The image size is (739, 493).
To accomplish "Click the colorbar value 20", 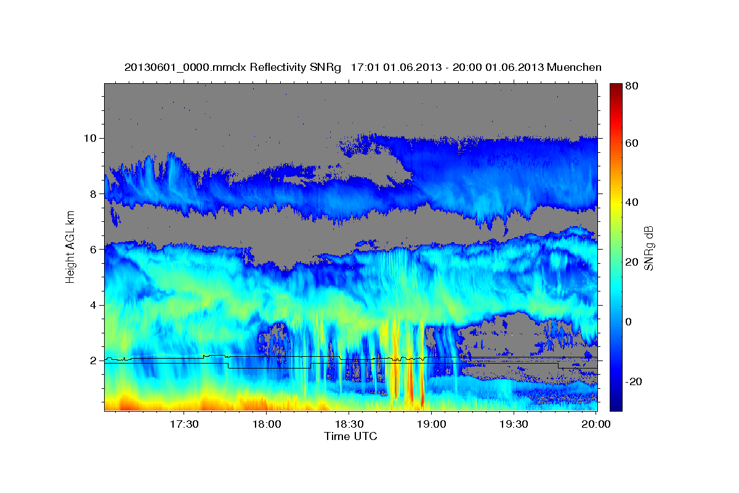I will [631, 262].
